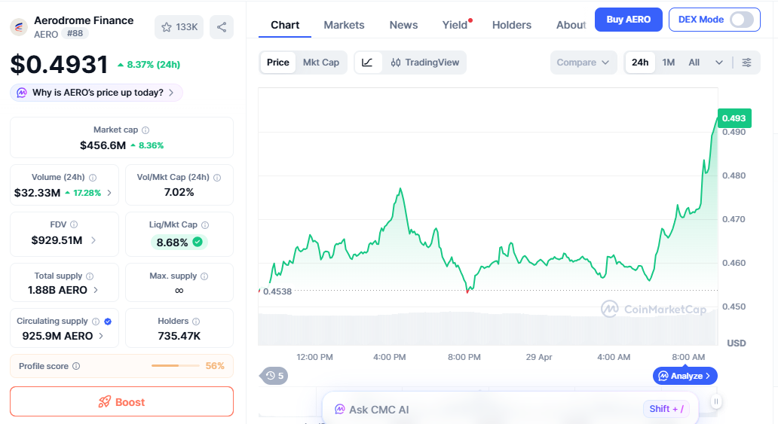Viewport: 778px width, 424px height.
Task: Switch to the Markets tab
Action: click(x=344, y=25)
